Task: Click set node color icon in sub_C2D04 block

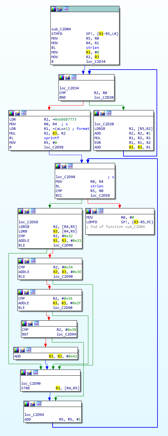Action: 54,9
